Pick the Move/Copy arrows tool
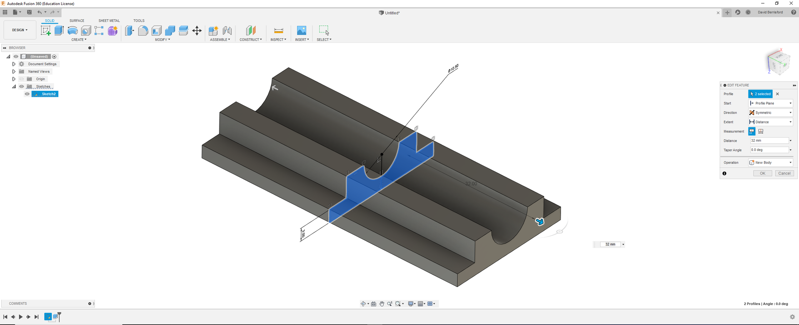 [197, 31]
